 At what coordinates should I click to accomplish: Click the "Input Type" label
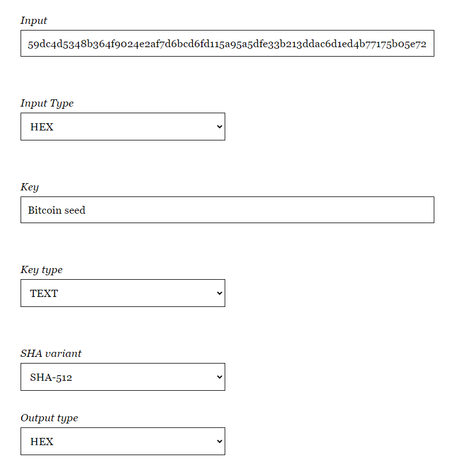[47, 103]
